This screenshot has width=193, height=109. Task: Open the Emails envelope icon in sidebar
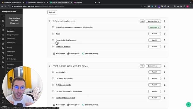click(x=3, y=35)
